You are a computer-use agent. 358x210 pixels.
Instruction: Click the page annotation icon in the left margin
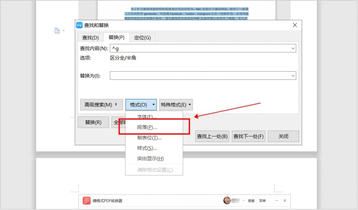[x=57, y=30]
